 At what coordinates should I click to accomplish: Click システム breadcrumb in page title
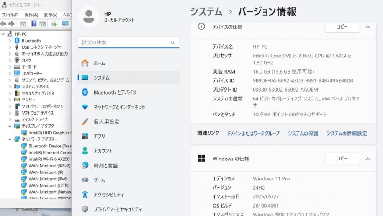pos(206,11)
